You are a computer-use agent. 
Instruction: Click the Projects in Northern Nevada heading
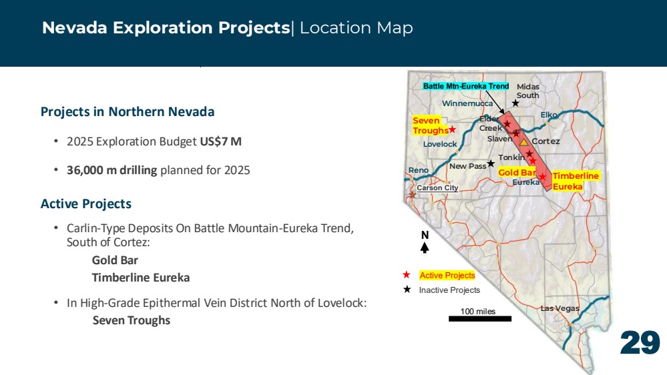tap(127, 112)
